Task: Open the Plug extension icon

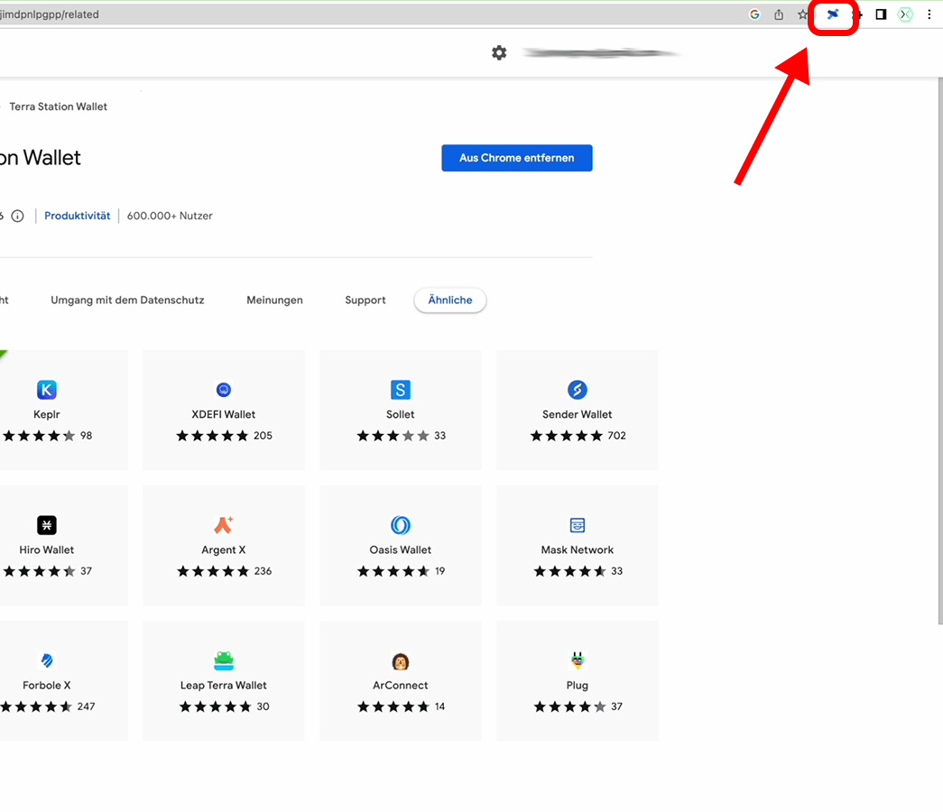Action: (578, 660)
